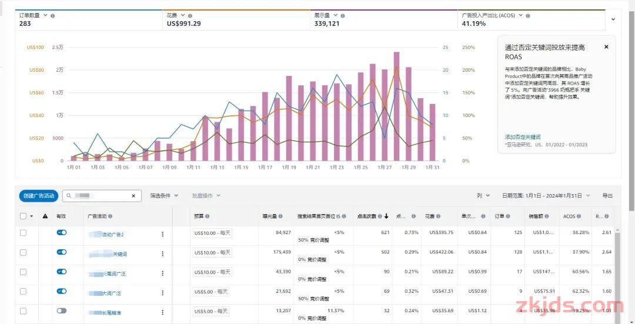Open three-dot menu for 自动广告2 campaign
Viewport: 635px width, 324px height.
[x=163, y=234]
